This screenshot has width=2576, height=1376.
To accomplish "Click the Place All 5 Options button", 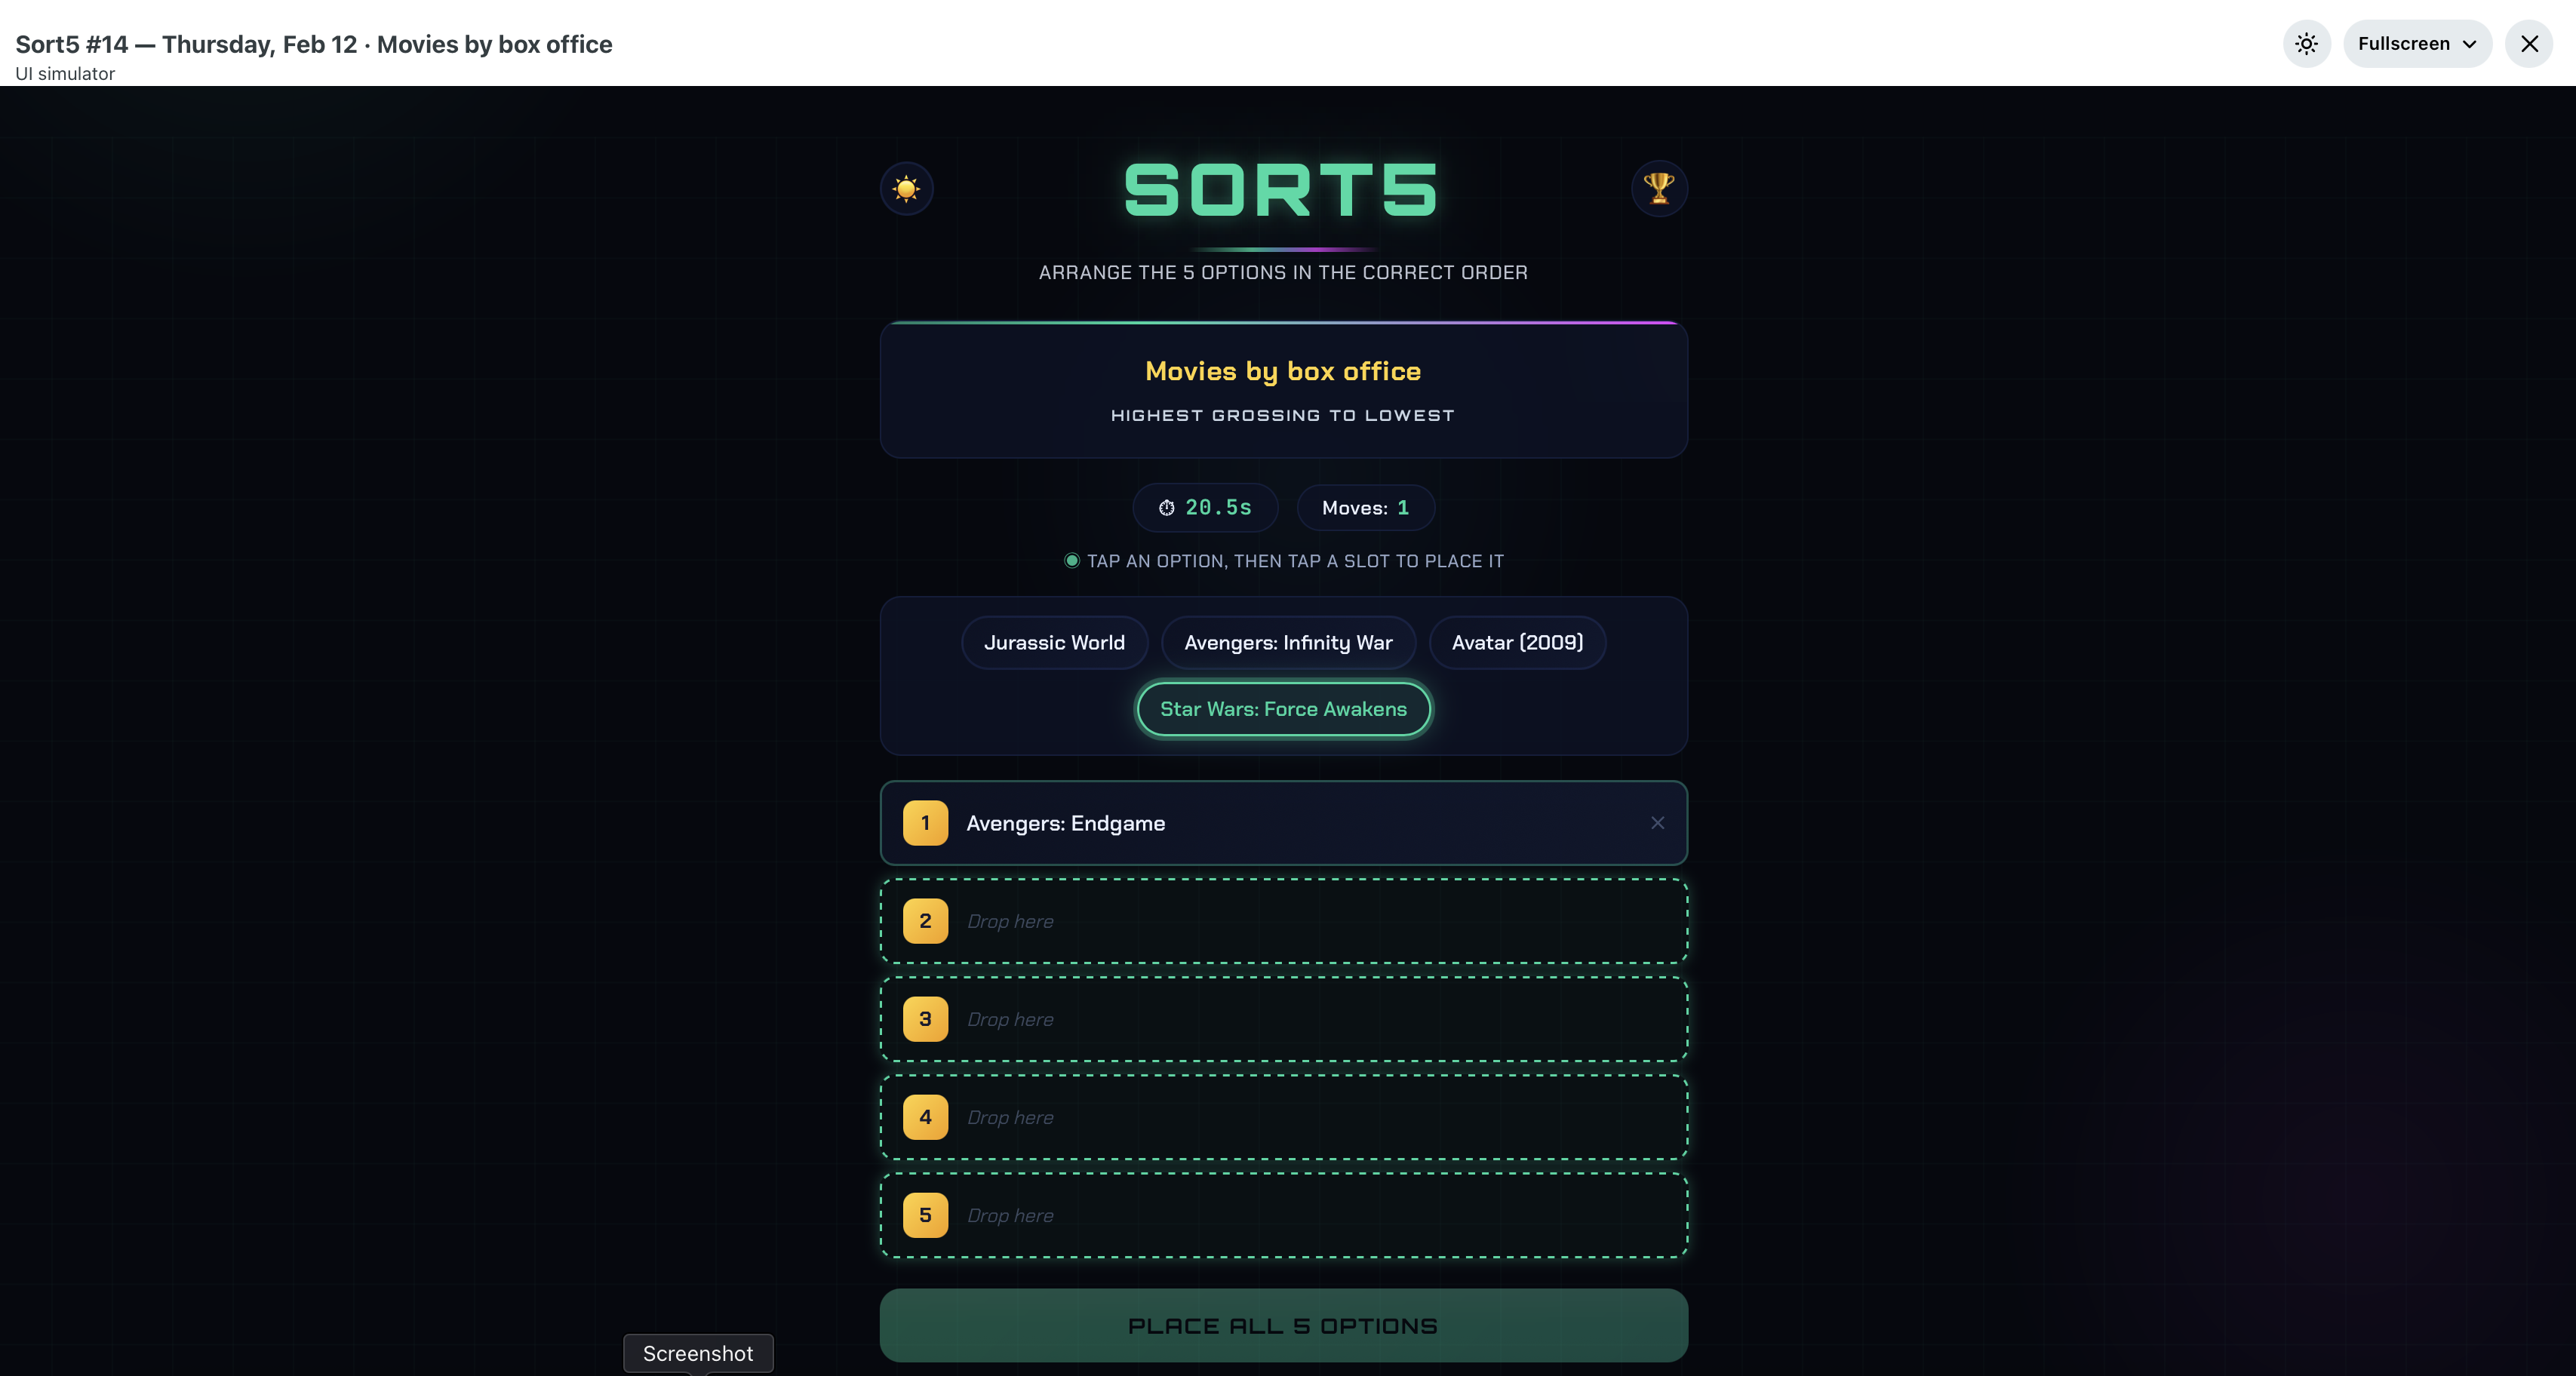I will tap(1283, 1325).
